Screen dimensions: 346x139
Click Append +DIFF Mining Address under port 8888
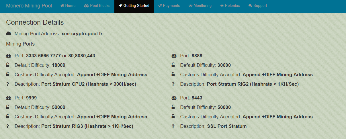pyautogui.click(x=278, y=75)
